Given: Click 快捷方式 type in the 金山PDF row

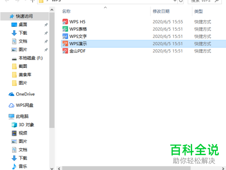Looking at the screenshot, I should pyautogui.click(x=202, y=51).
